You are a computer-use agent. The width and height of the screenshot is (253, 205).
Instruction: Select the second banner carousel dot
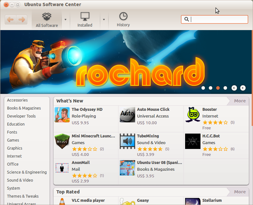tap(210, 88)
